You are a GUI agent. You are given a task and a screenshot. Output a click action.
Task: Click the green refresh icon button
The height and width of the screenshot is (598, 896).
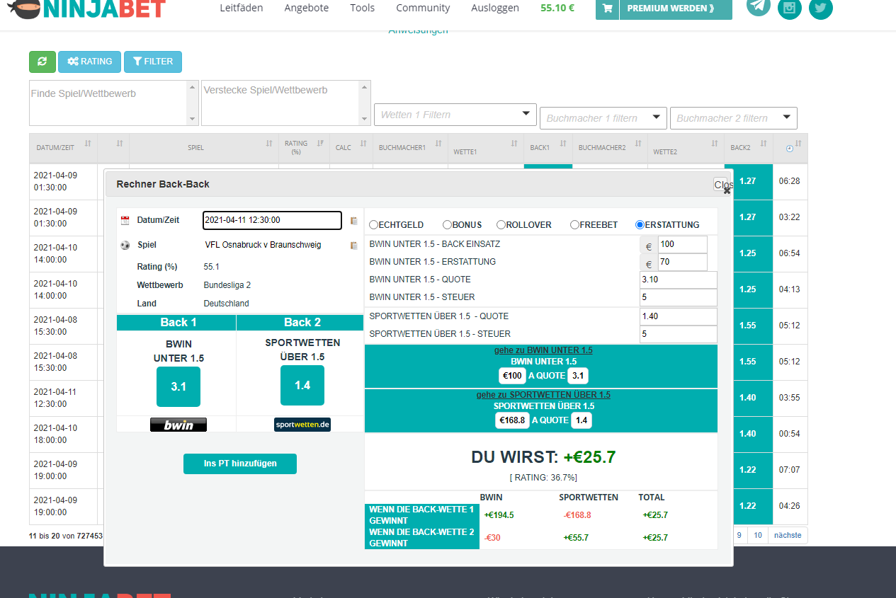42,62
